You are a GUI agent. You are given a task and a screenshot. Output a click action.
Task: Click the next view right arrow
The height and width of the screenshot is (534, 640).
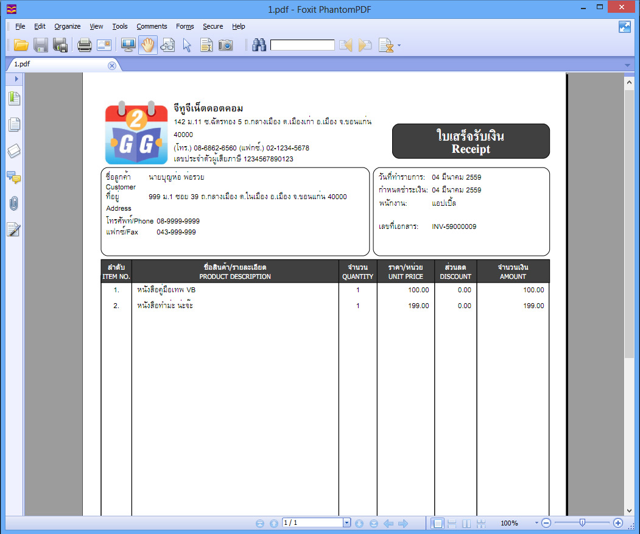[403, 524]
